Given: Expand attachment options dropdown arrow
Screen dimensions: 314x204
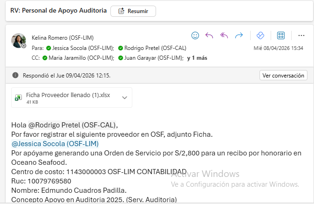Looking at the screenshot, I should point(124,98).
